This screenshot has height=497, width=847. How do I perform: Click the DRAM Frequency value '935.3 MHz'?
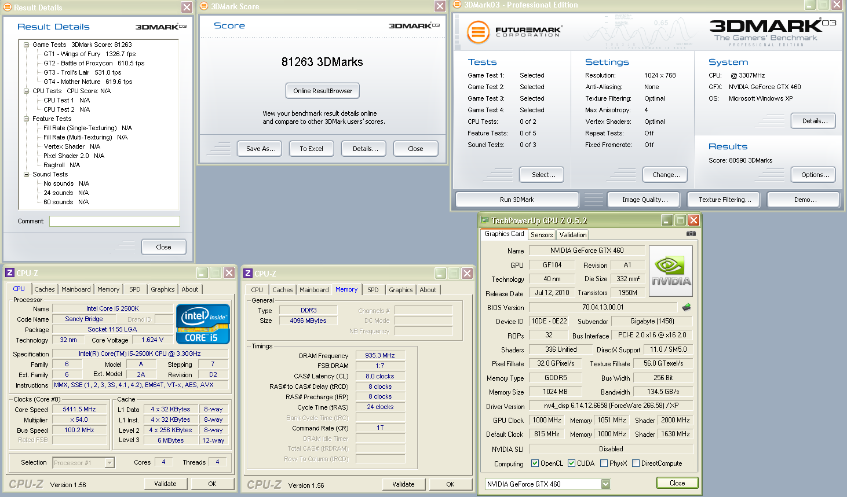(380, 355)
